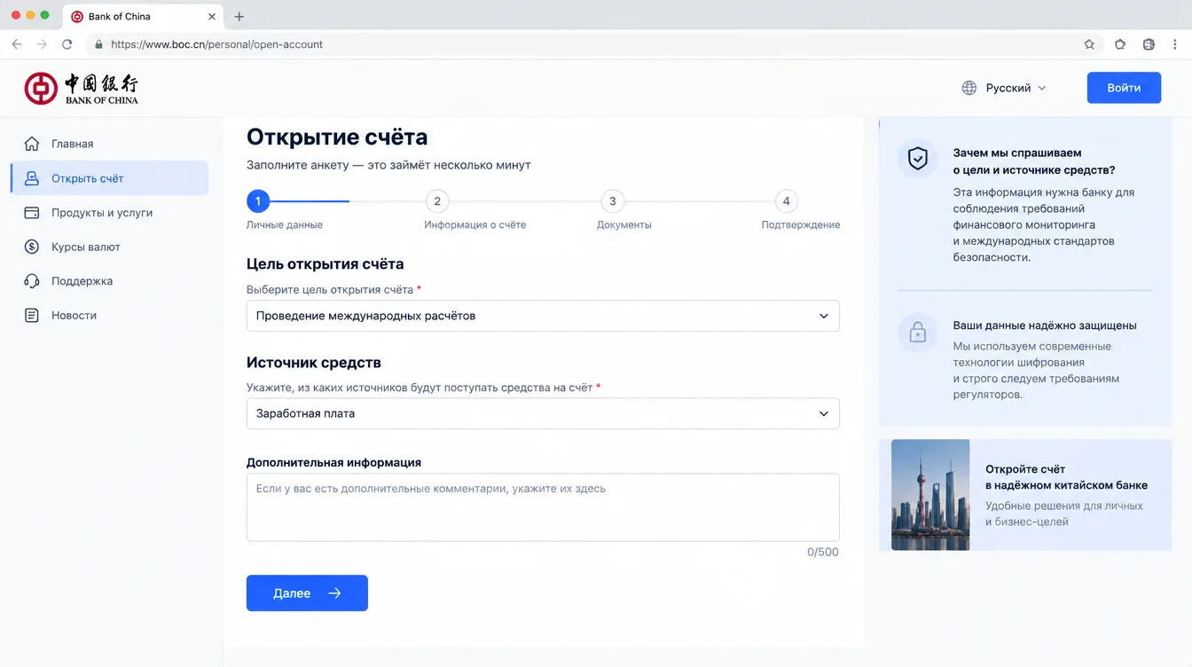The image size is (1192, 667).
Task: Select Продукты и услуги menu item
Action: point(109,213)
